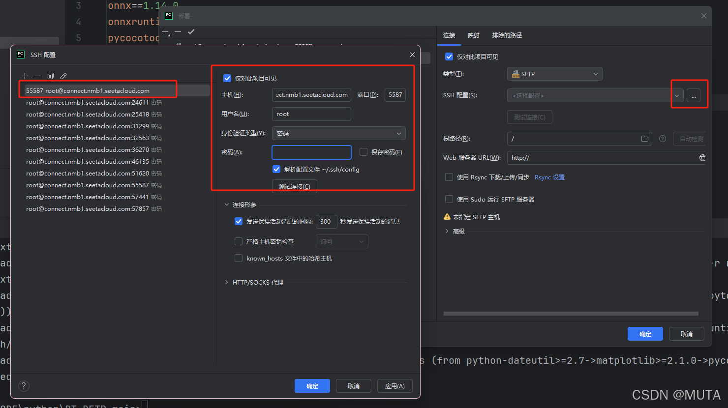Disable 解析配置文件 ~/.ssh/config checkbox
This screenshot has height=408, width=728.
(276, 169)
